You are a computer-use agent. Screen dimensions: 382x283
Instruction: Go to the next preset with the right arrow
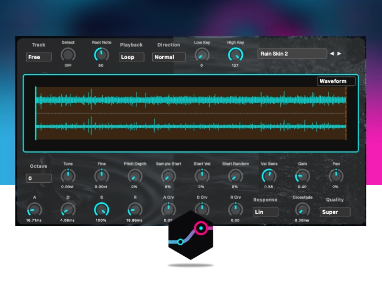(339, 53)
